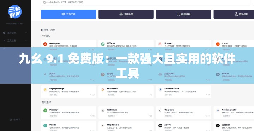
Task: Click the round icon before 素材资源 heading
Action: pyautogui.click(x=42, y=30)
